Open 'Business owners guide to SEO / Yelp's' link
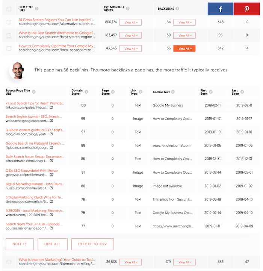Viewport: 263px width, 271px height. pos(35,130)
